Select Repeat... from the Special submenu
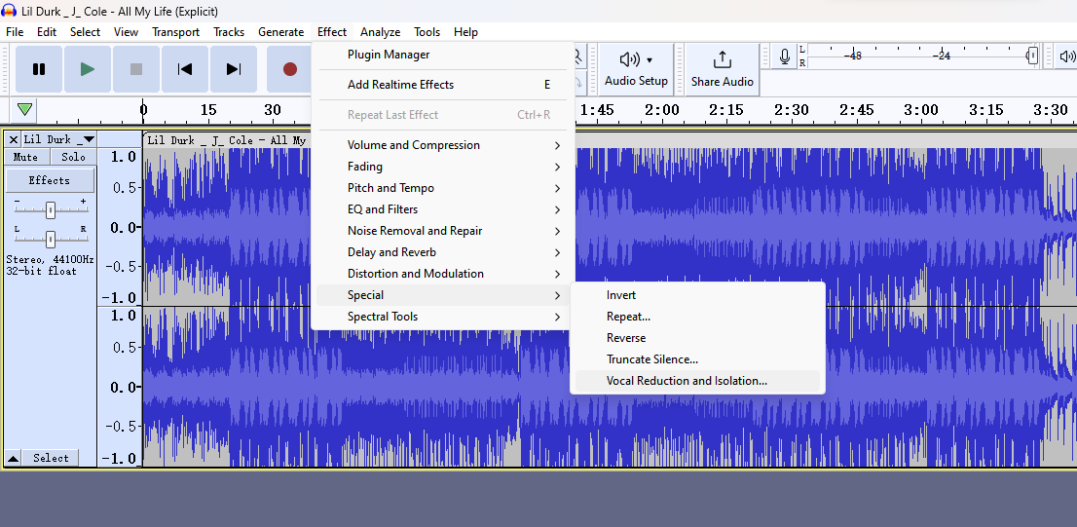The image size is (1077, 527). tap(697, 317)
